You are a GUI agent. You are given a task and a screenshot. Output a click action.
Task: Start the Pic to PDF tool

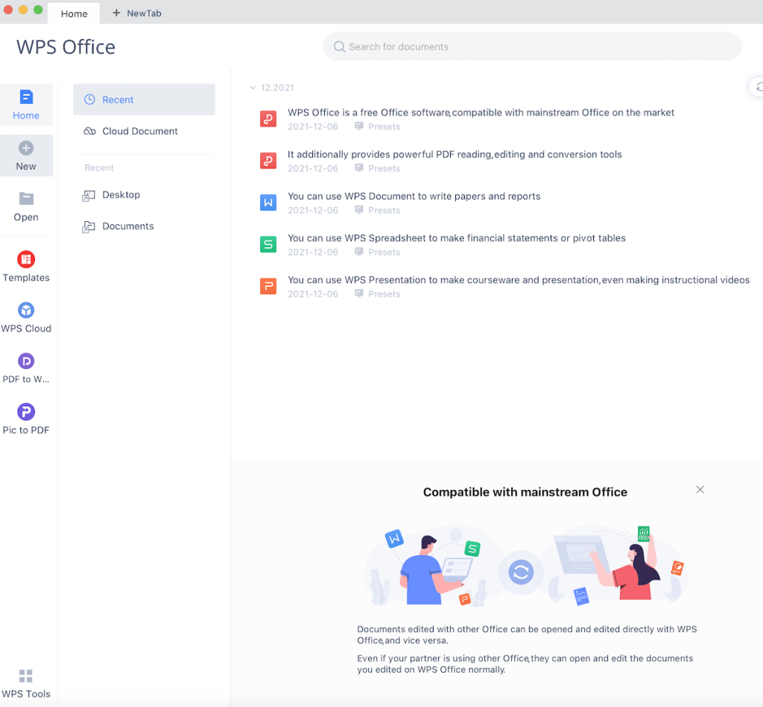click(x=26, y=419)
